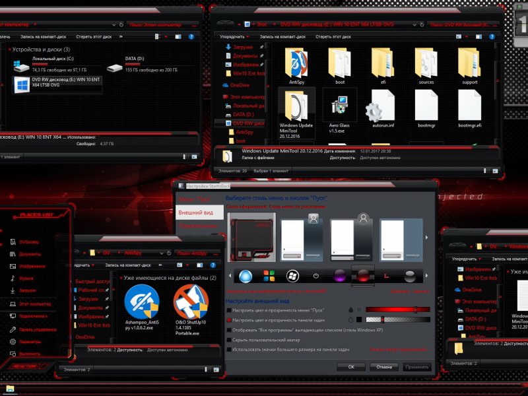Adjust the taskbar transparency slider
Image resolution: width=528 pixels, height=396 pixels.
(x=398, y=319)
